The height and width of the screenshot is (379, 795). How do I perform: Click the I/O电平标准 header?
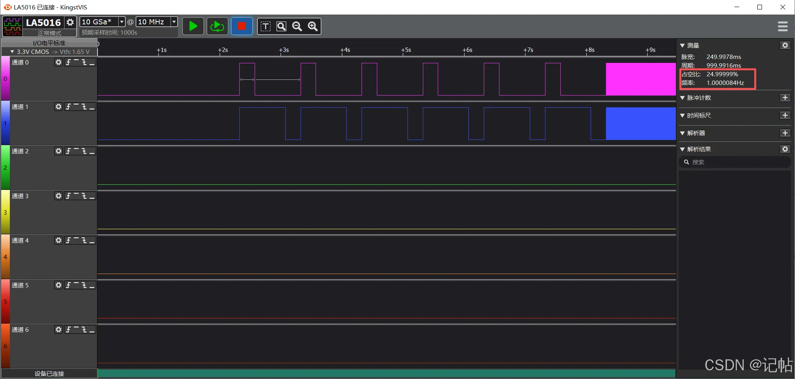(50, 43)
